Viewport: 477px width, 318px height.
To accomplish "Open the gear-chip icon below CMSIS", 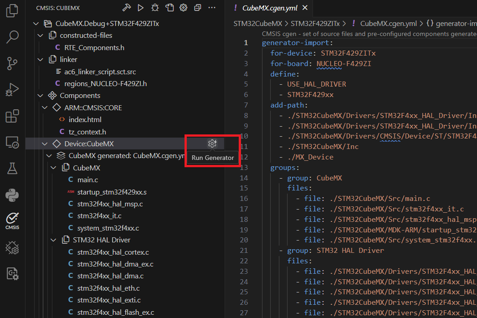I will tap(12, 248).
